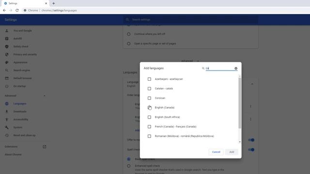310x174 pixels.
Task: Check the Catalan - català checkbox
Action: tap(149, 88)
